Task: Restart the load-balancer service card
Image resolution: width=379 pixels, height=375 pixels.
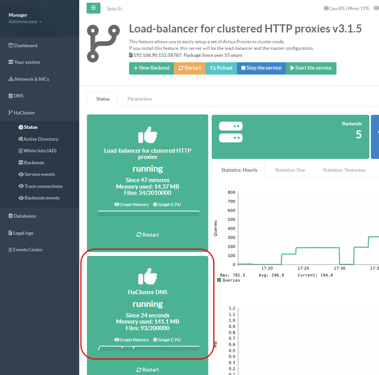Action: click(148, 235)
